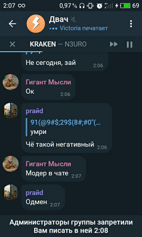Open the Двач group avatar
The height and width of the screenshot is (237, 142).
point(36,24)
